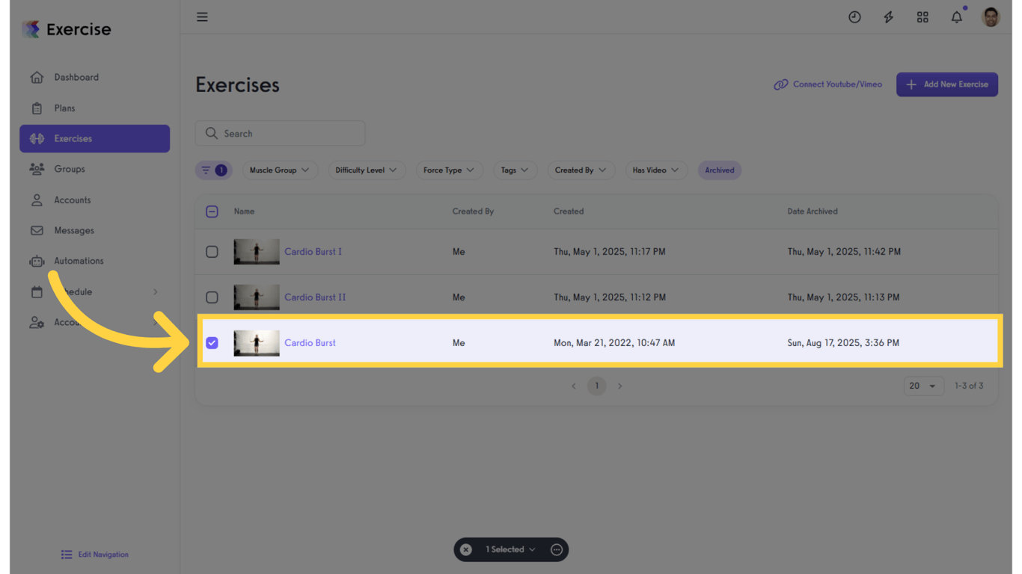Uncheck the Cardio Burst row checkbox
Screen dimensions: 1022x574
pyautogui.click(x=212, y=342)
